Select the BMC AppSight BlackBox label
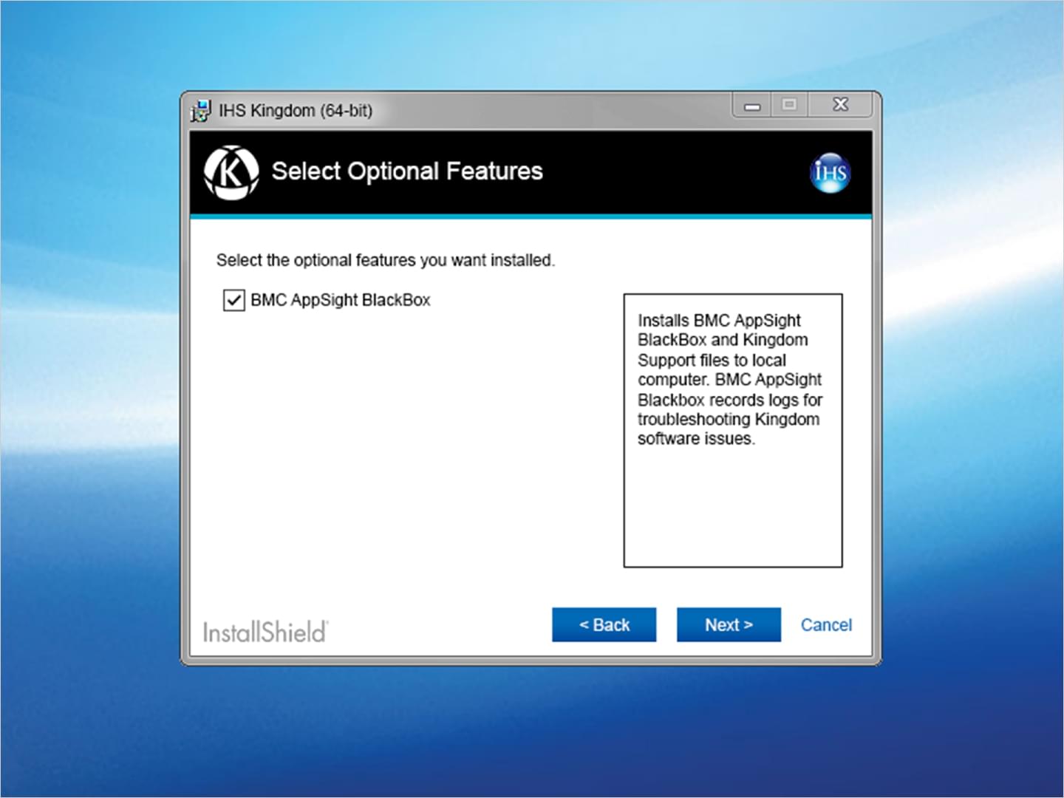The height and width of the screenshot is (798, 1064). (341, 300)
